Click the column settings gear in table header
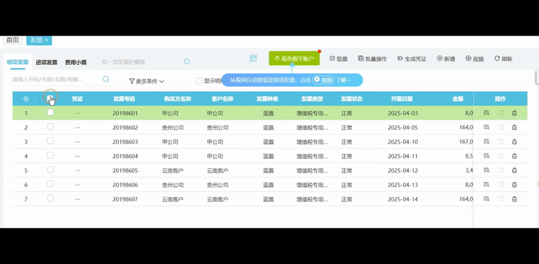This screenshot has height=264, width=539. 26,99
